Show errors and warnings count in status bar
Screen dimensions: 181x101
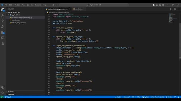[x=8, y=97]
